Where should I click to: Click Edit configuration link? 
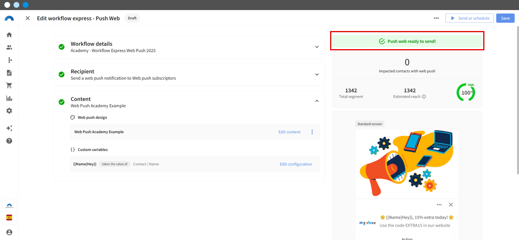[296, 164]
